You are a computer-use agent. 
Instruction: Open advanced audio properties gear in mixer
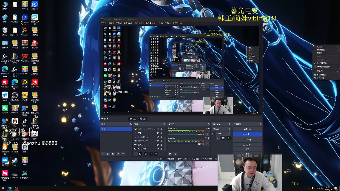(x=170, y=154)
